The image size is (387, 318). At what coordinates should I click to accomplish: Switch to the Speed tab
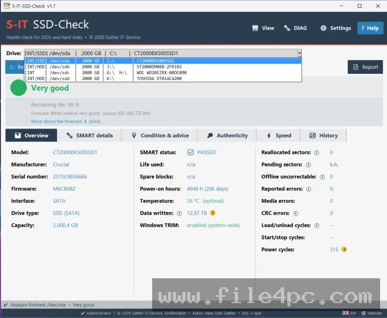coord(278,136)
